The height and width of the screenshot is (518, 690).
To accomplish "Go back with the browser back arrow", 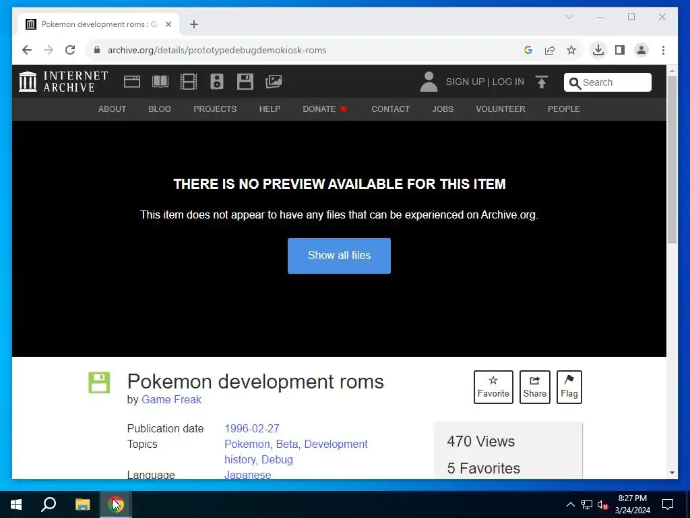I will coord(27,50).
